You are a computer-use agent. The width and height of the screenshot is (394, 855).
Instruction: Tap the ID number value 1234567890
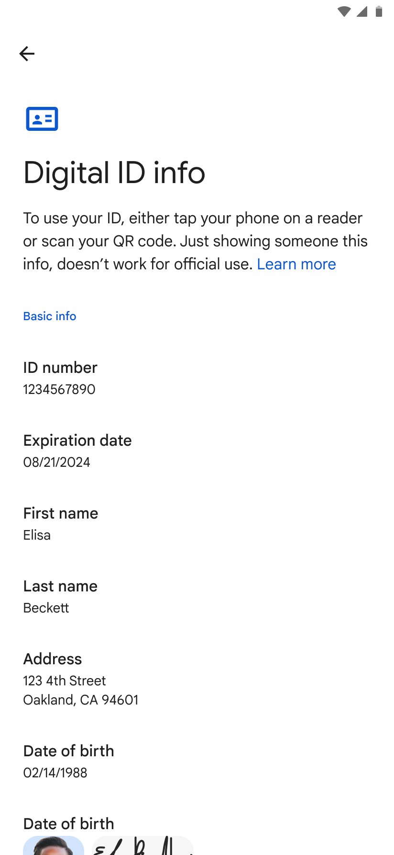(x=59, y=389)
